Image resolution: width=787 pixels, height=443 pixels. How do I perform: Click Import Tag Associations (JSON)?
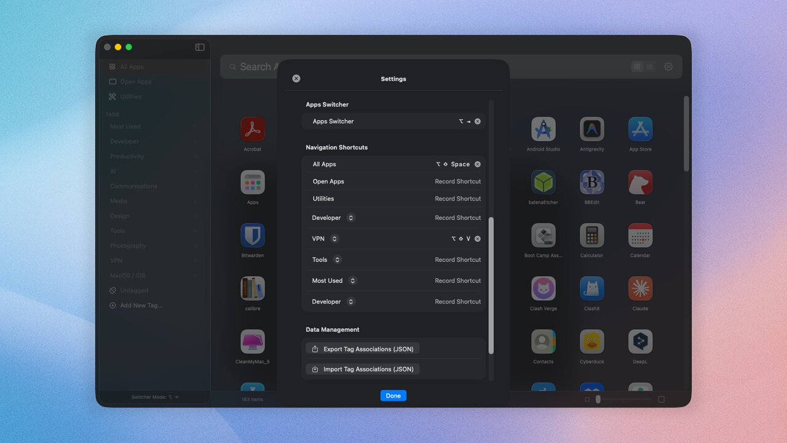pyautogui.click(x=363, y=369)
